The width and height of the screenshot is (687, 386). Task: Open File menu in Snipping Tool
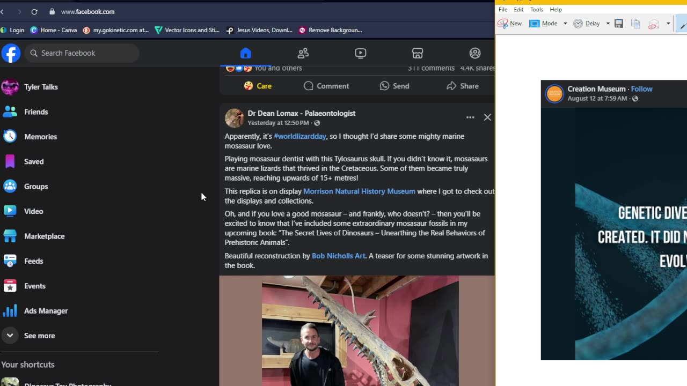click(x=503, y=10)
